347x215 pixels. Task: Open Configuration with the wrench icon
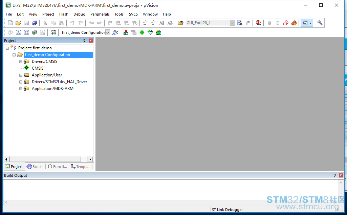(x=320, y=23)
